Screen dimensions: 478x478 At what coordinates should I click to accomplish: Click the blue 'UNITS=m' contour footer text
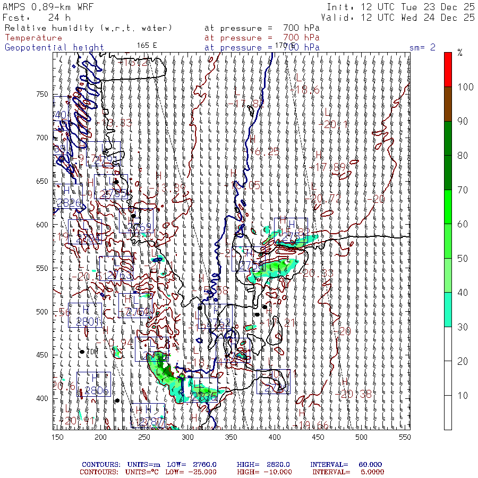coord(143,465)
